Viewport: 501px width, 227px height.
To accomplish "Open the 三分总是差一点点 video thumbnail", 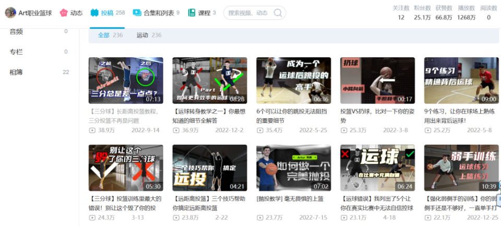I will click(x=126, y=81).
